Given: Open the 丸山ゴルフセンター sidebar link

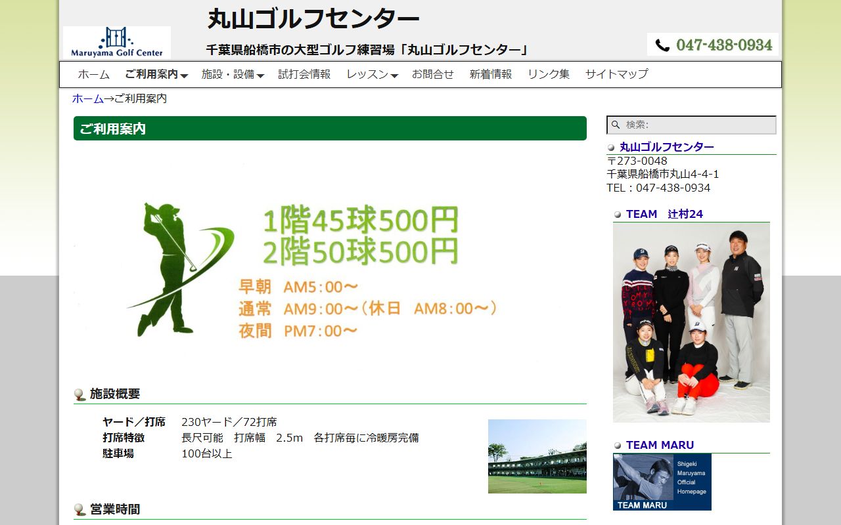Looking at the screenshot, I should pyautogui.click(x=667, y=147).
